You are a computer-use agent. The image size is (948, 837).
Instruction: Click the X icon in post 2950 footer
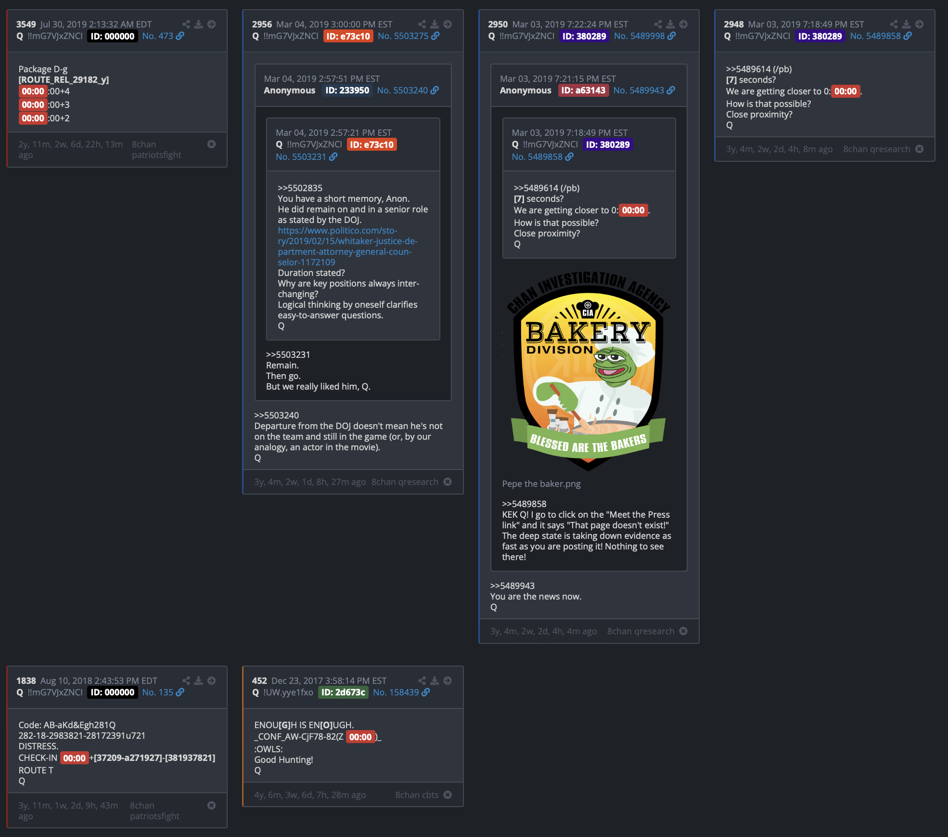pyautogui.click(x=683, y=631)
